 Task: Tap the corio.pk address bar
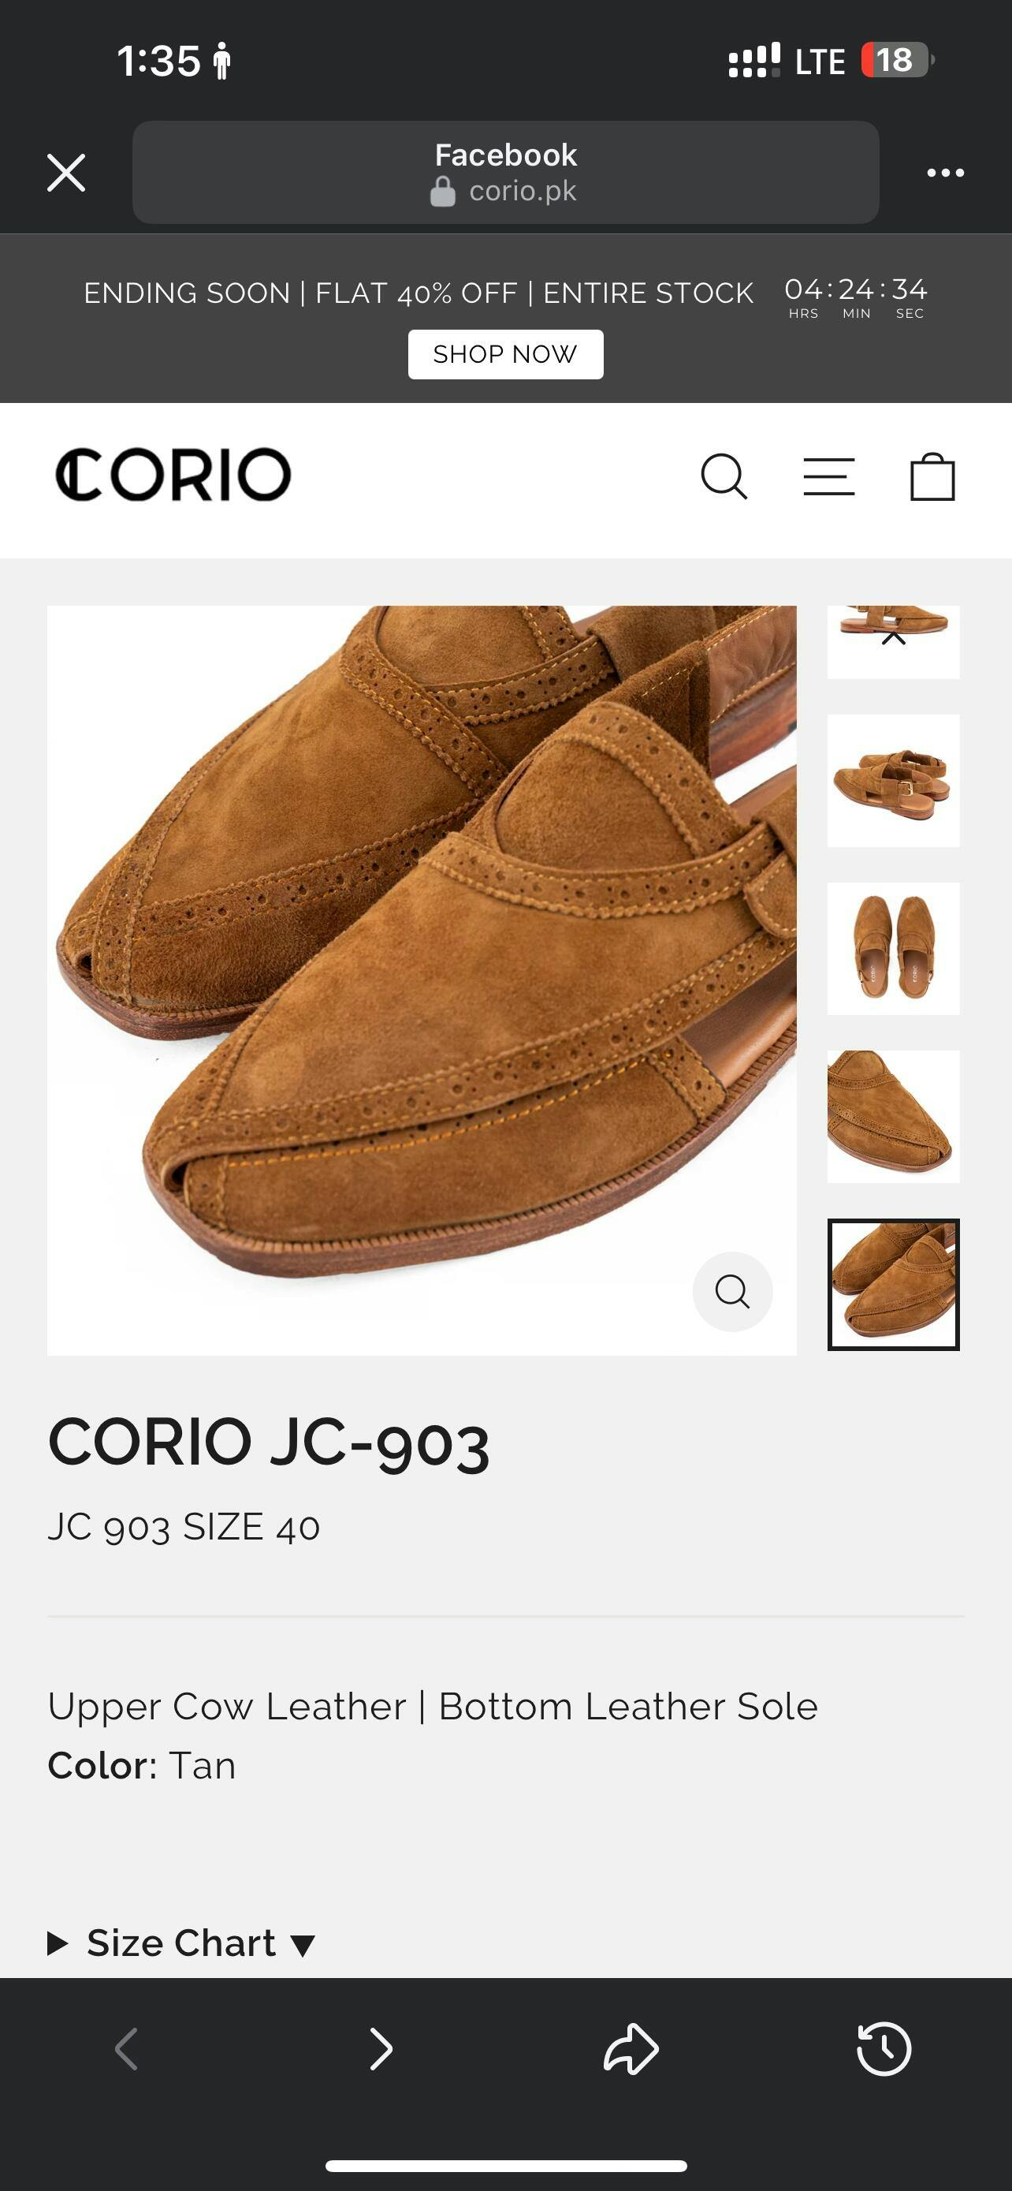pos(505,173)
